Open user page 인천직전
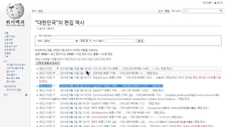The height and width of the screenshot is (127, 225). (97, 73)
